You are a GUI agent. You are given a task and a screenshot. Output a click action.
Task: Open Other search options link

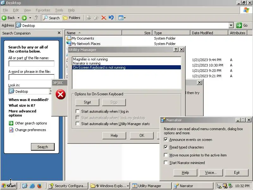(x=28, y=123)
